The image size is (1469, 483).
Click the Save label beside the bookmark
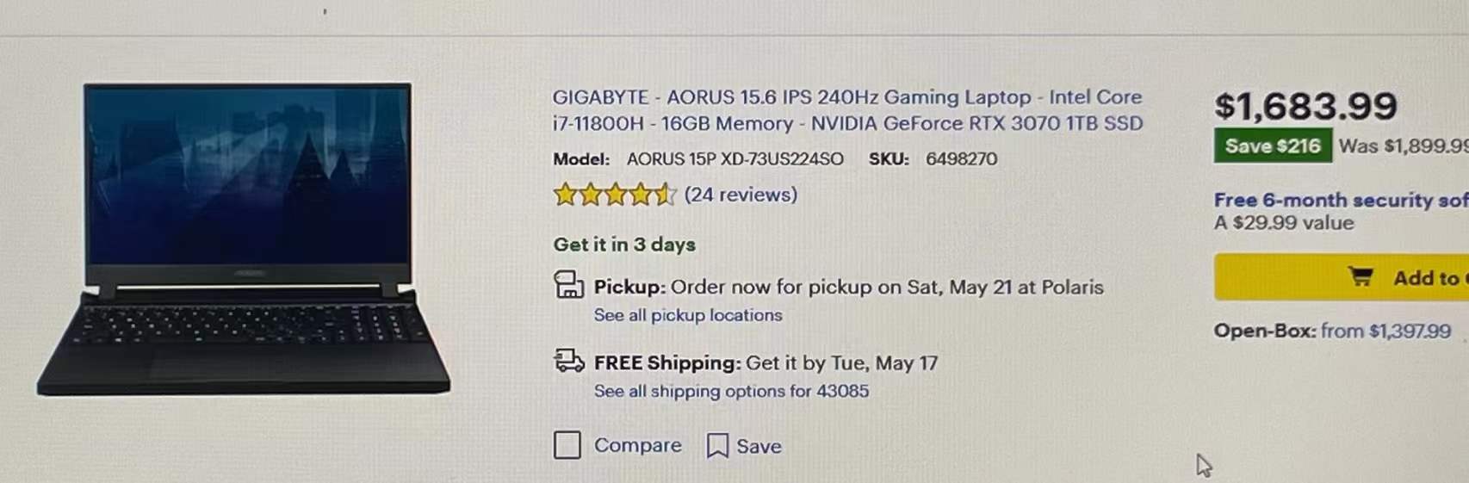759,446
